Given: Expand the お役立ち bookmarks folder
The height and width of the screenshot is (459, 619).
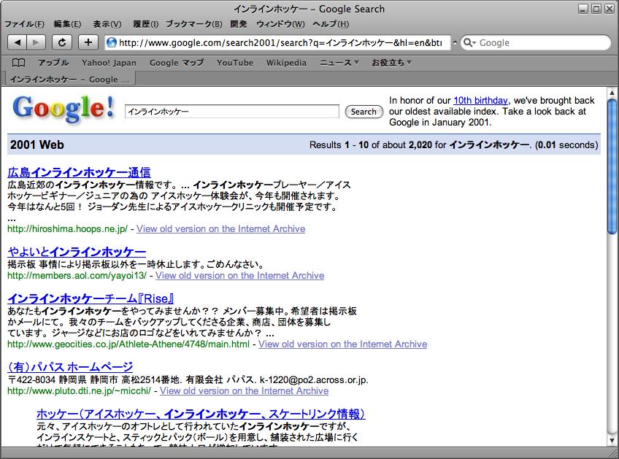Looking at the screenshot, I should point(391,63).
